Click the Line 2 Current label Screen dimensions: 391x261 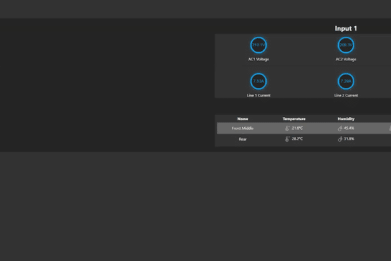pos(346,96)
